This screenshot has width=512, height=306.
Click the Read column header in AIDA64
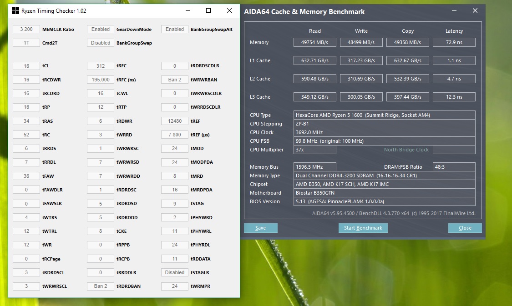coord(315,31)
